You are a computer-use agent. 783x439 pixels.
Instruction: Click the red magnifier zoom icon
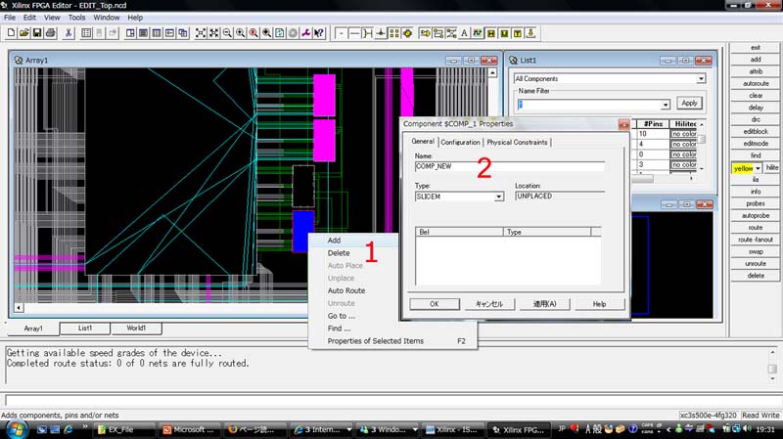pyautogui.click(x=253, y=33)
